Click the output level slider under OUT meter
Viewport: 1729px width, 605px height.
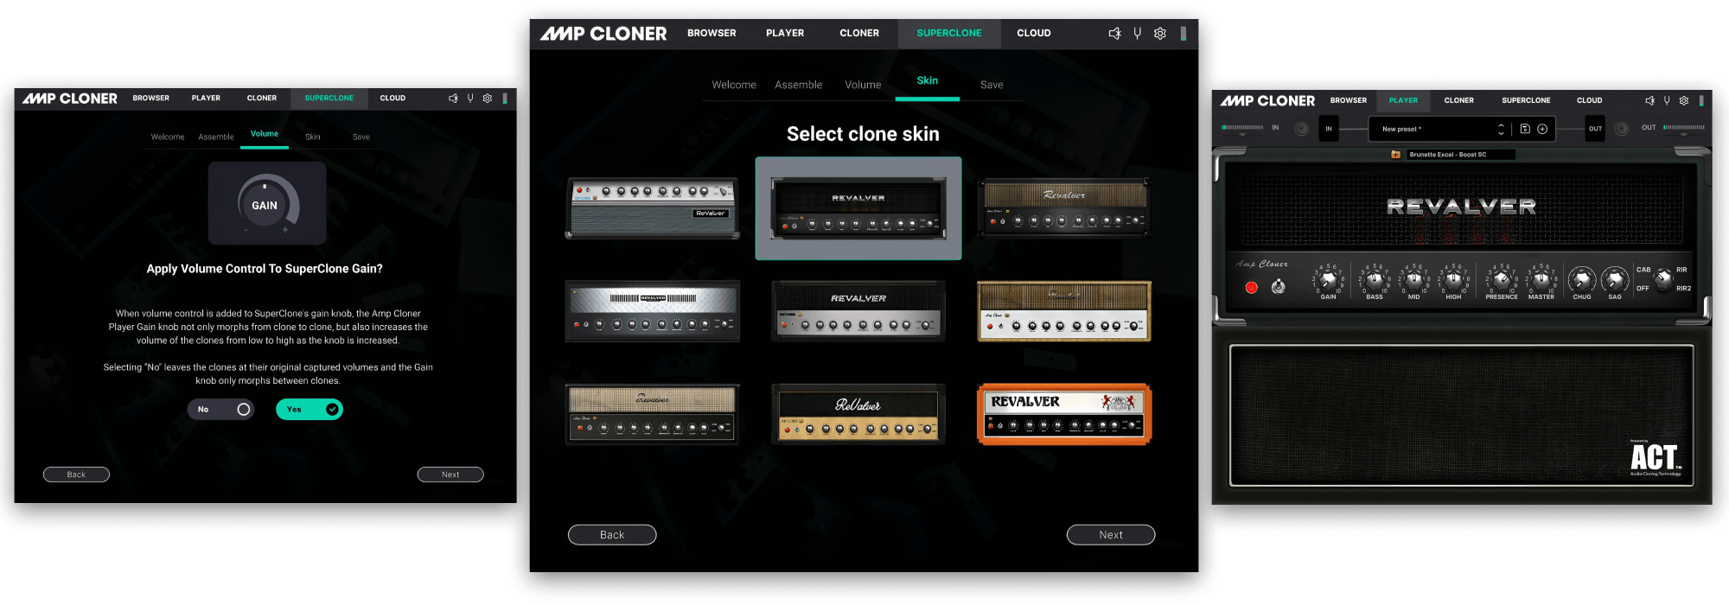[x=1684, y=134]
